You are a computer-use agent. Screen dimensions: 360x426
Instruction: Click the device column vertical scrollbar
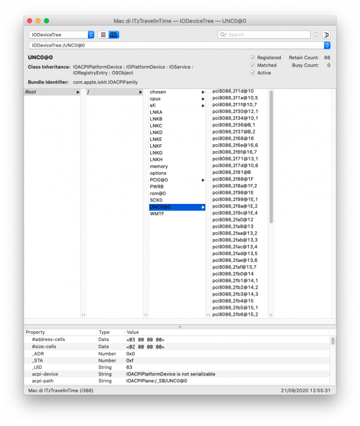271,157
